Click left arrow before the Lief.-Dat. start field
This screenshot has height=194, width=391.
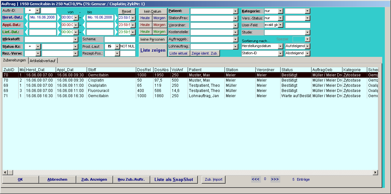27,32
